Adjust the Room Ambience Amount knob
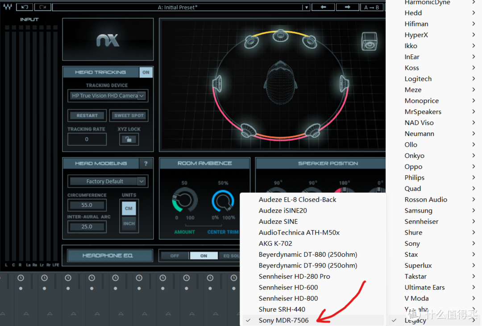This screenshot has height=326, width=482. tap(185, 201)
